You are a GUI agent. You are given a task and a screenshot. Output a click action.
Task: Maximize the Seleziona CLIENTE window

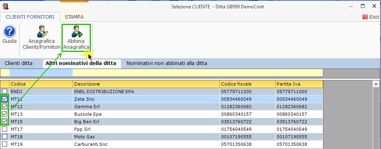(x=363, y=6)
